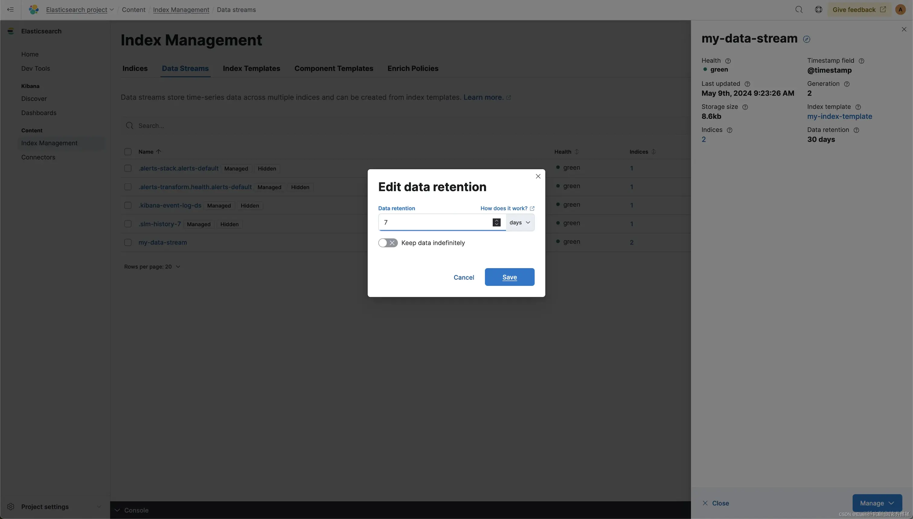Check the my-data-stream row checkbox

click(x=128, y=242)
